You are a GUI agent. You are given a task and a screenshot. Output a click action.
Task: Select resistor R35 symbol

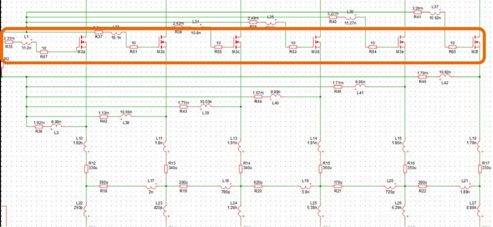(x=9, y=42)
